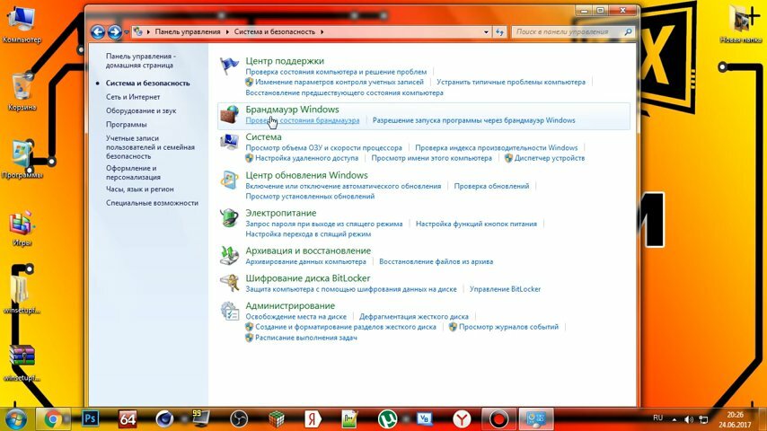
Task: Open Управление BitLocker link
Action: point(506,289)
